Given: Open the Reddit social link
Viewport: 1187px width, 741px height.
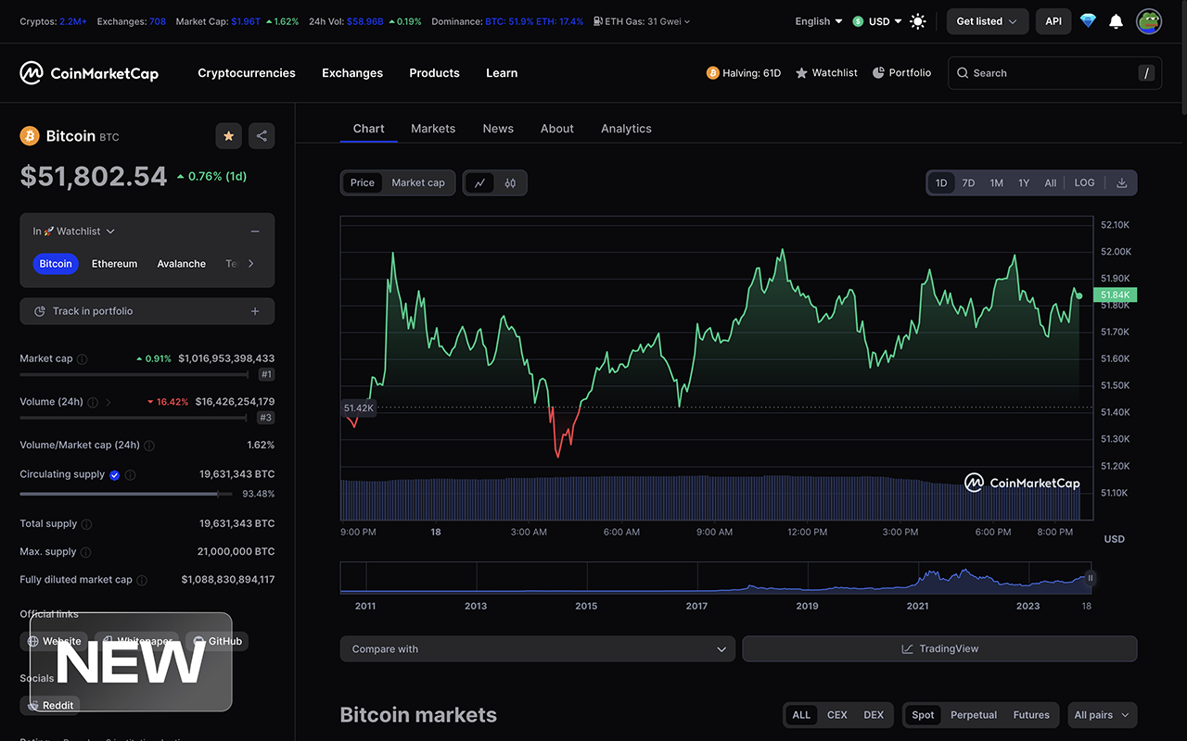Looking at the screenshot, I should (50, 706).
